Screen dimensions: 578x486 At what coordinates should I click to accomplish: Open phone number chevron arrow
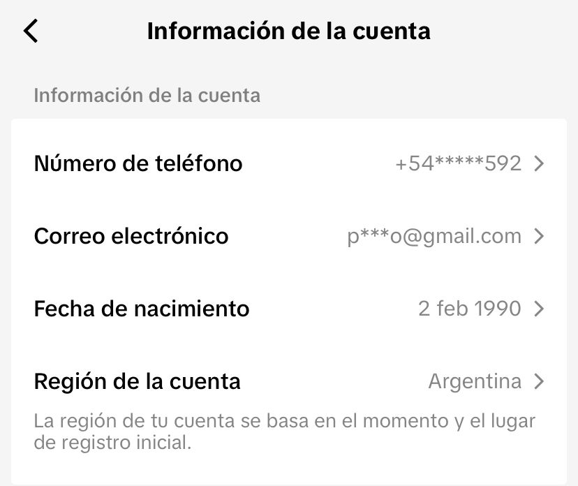click(x=538, y=164)
